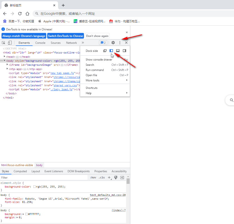The height and width of the screenshot is (224, 234).
Task: Toggle rendering emulations paintbrush icon
Action: coord(116,177)
